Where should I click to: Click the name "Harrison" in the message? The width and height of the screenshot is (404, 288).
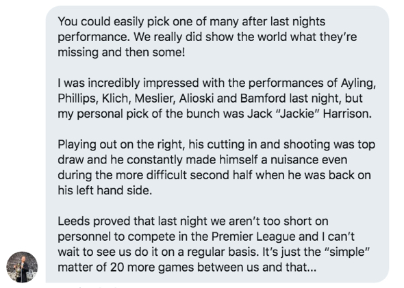click(347, 114)
